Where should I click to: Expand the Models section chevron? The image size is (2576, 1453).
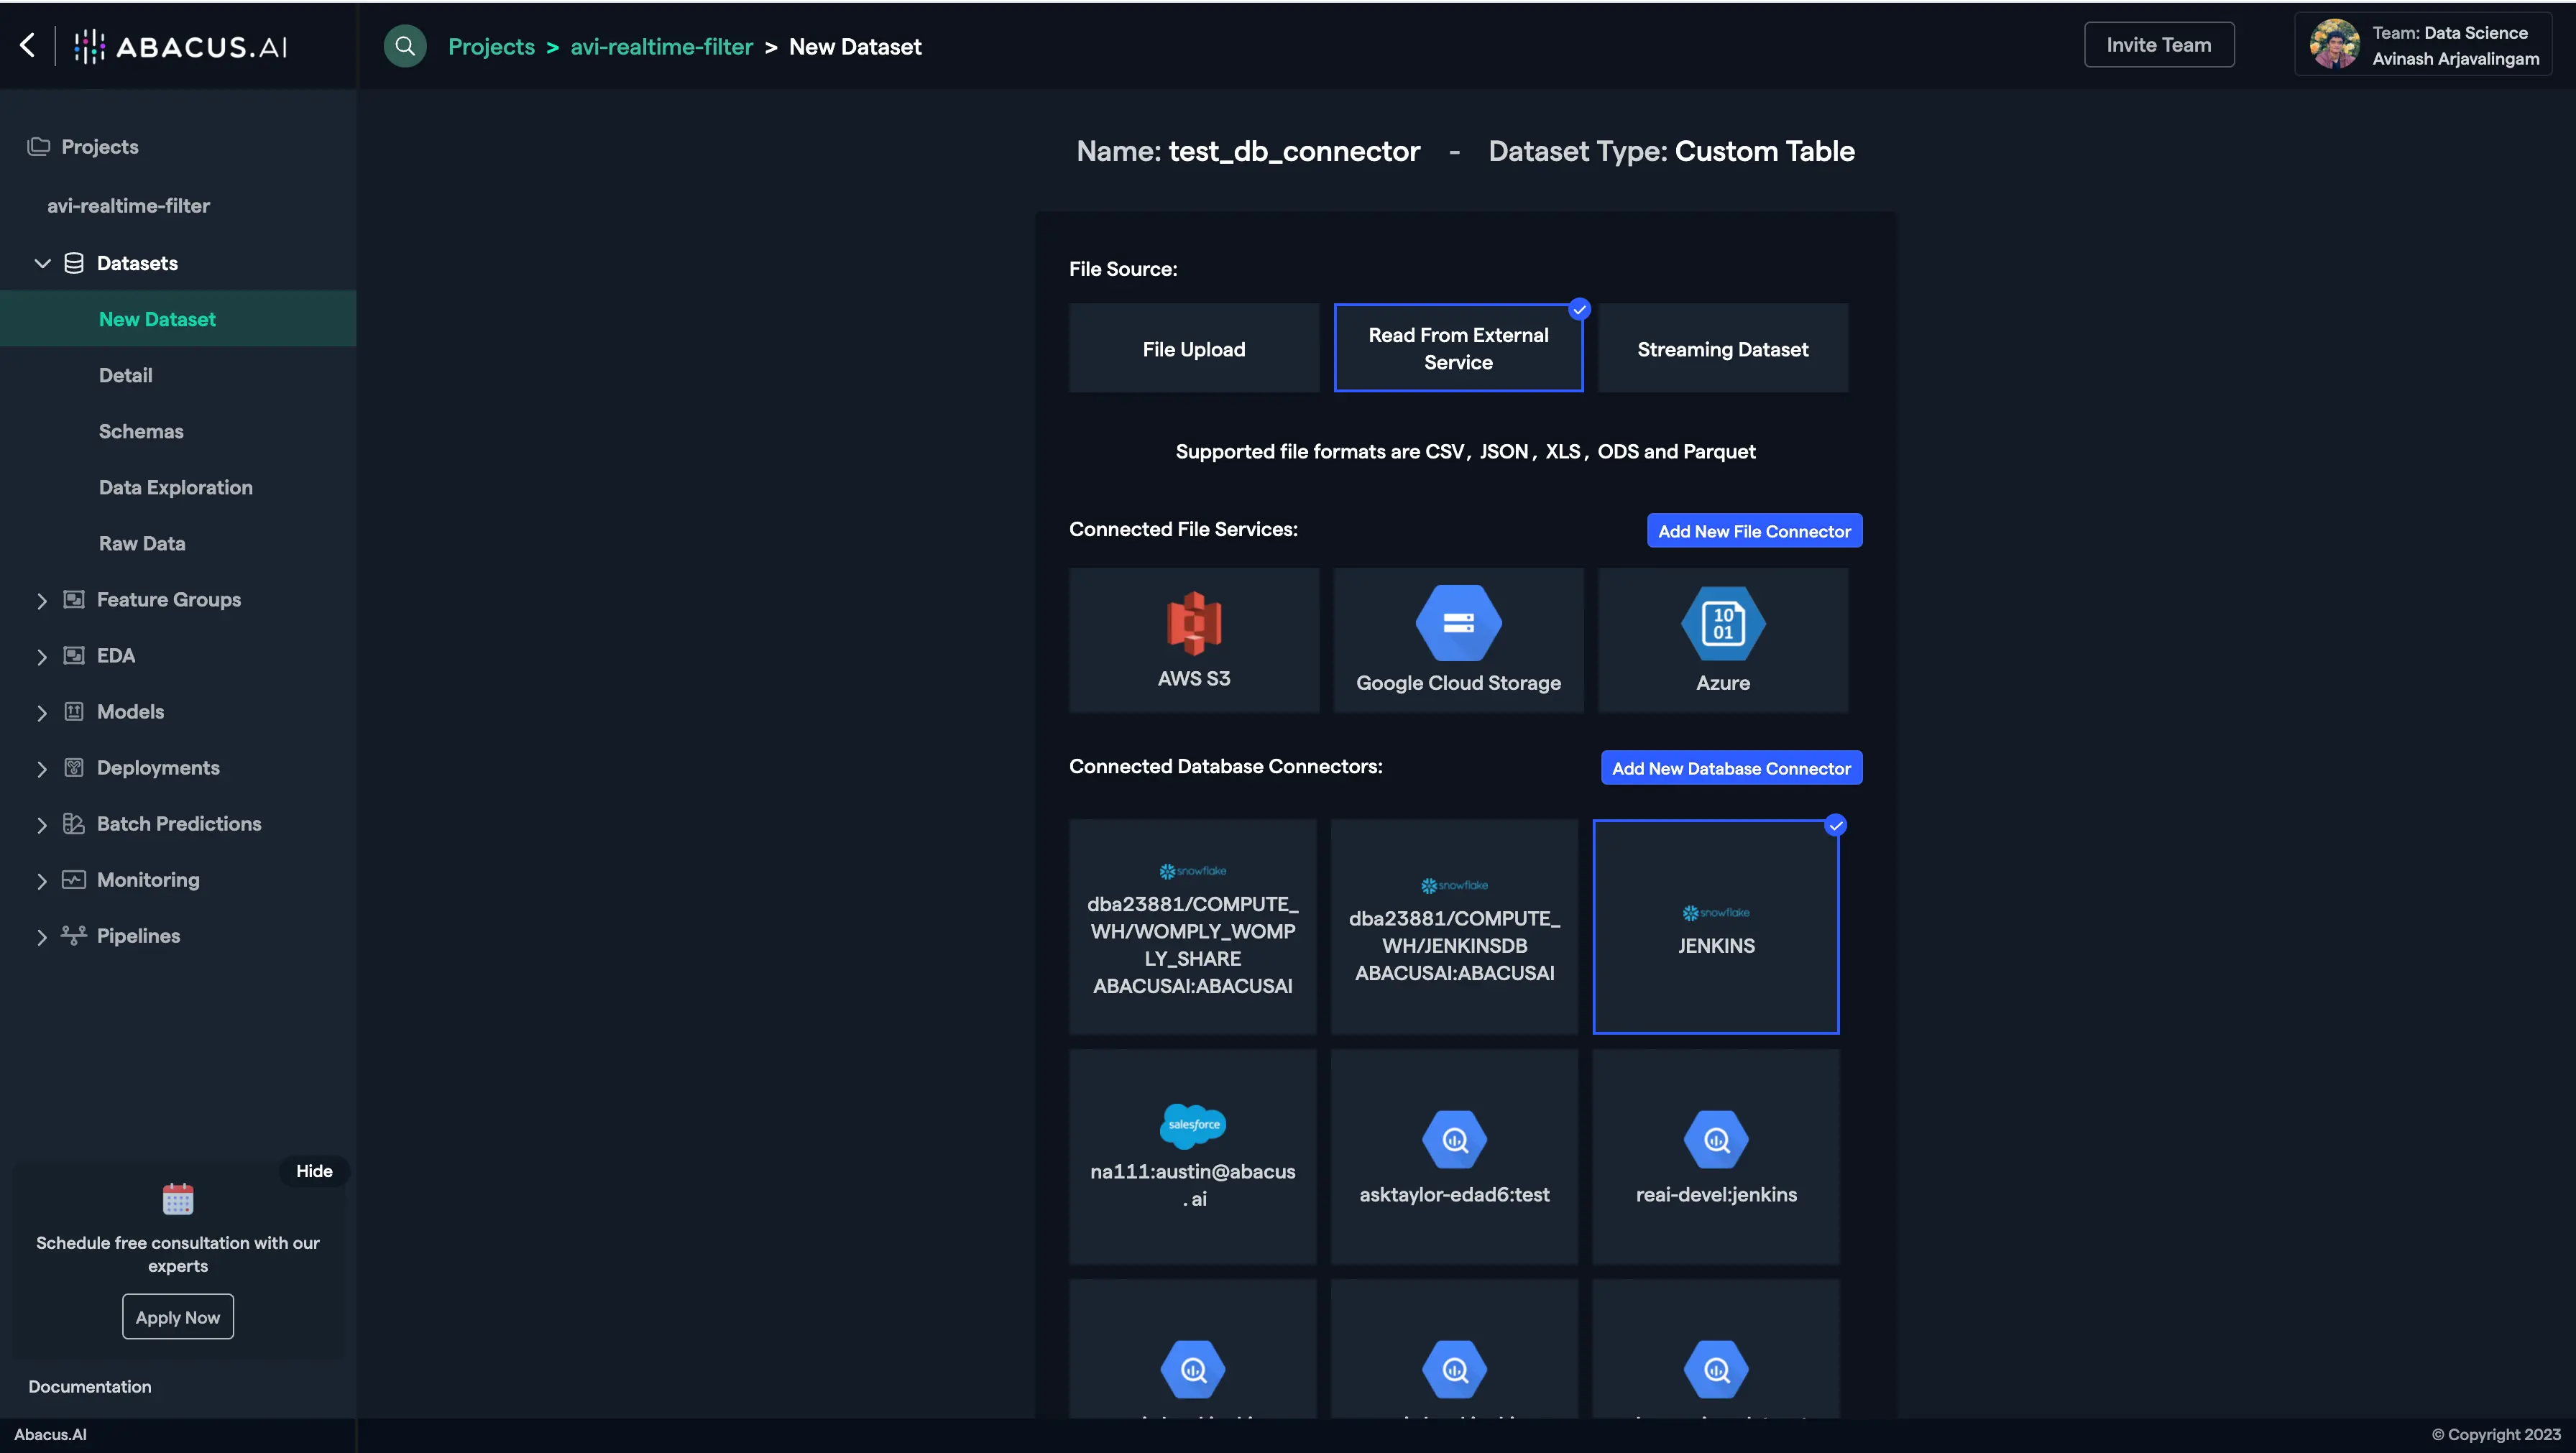coord(42,712)
